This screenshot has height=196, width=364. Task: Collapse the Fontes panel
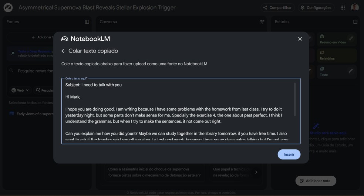pos(87,22)
